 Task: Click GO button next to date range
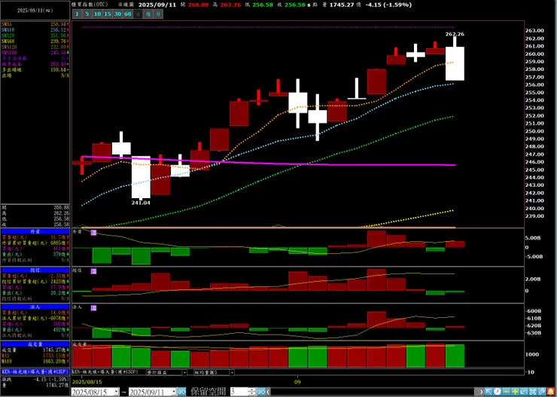pos(181,392)
